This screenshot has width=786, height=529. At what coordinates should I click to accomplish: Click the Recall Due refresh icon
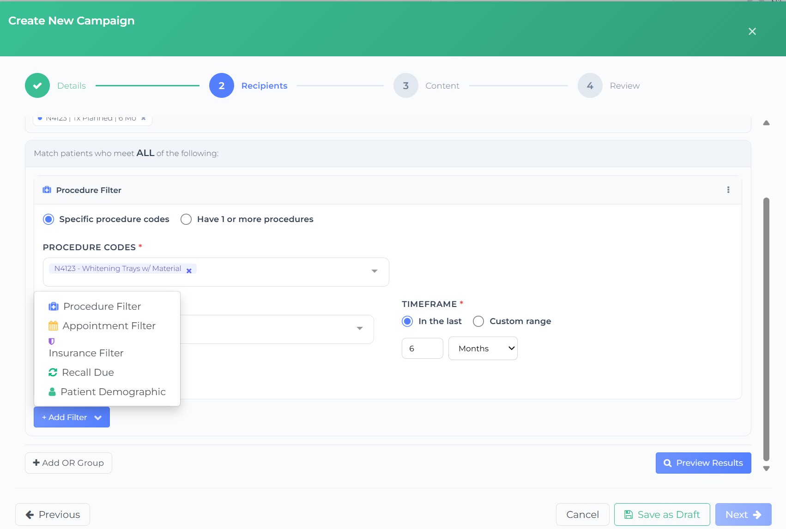(53, 372)
